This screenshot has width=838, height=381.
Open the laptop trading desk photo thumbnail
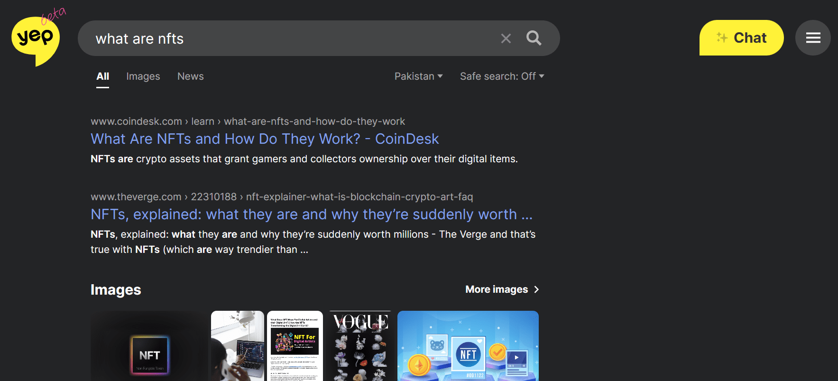tap(237, 346)
